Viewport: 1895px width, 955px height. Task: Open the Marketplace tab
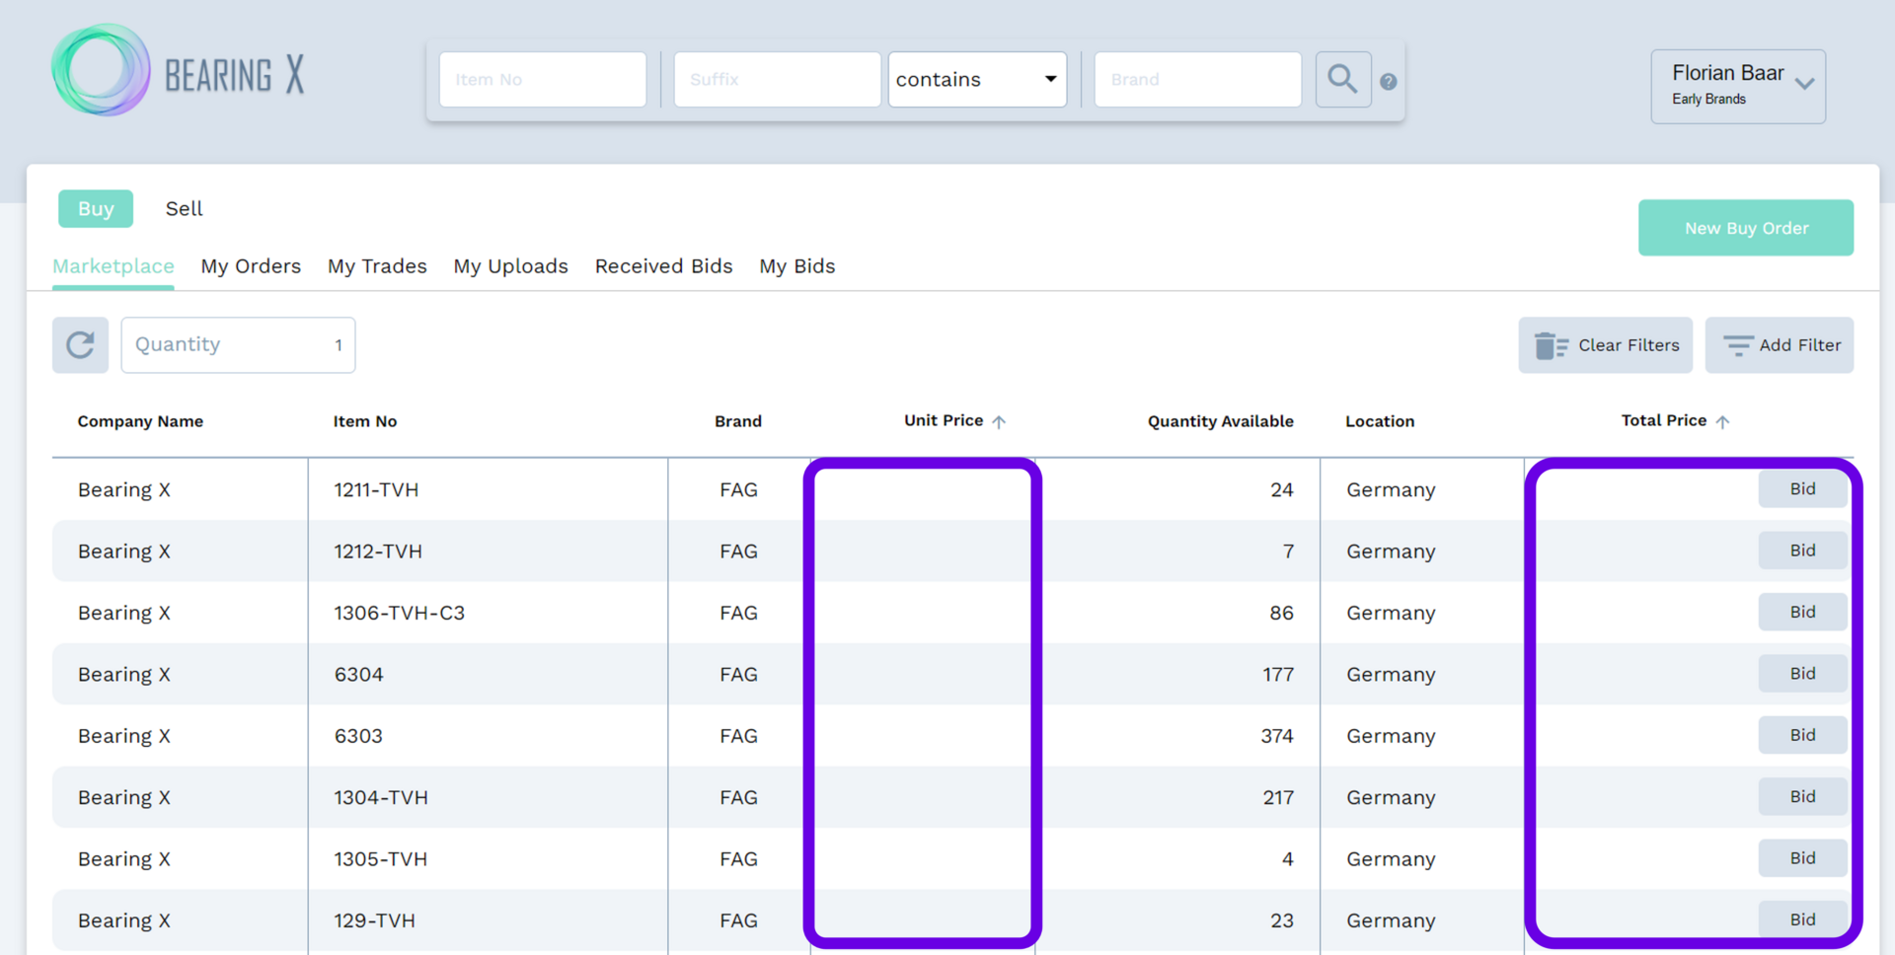(114, 266)
